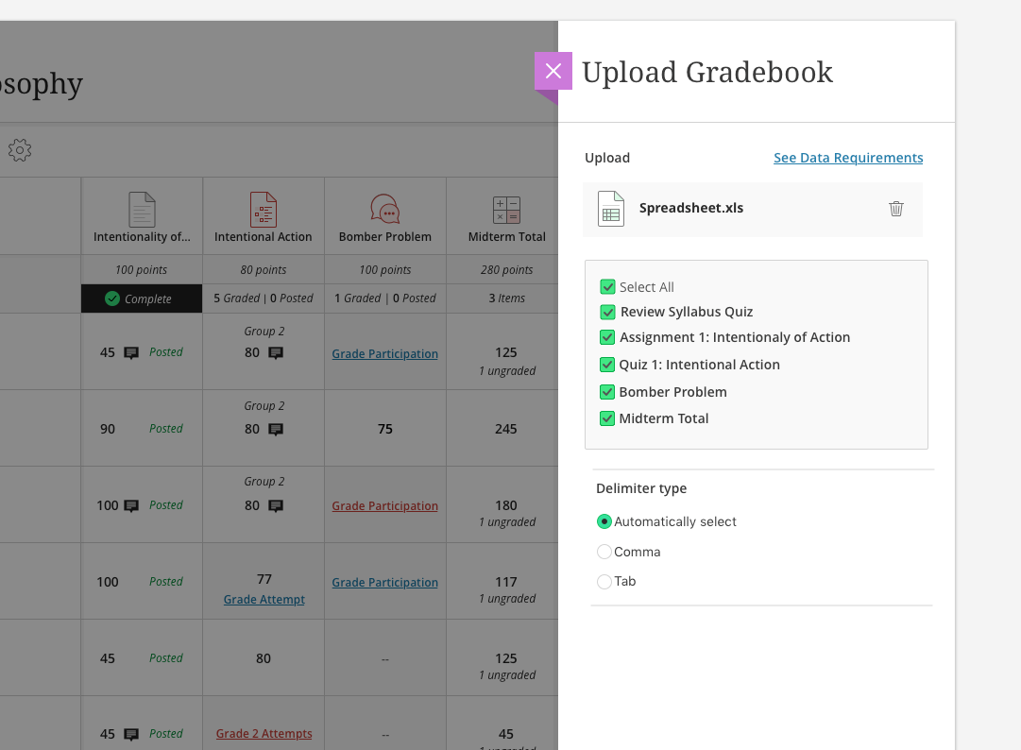This screenshot has height=750, width=1021.
Task: Uncheck Assignment 1: Intentionaly of Action
Action: (607, 337)
